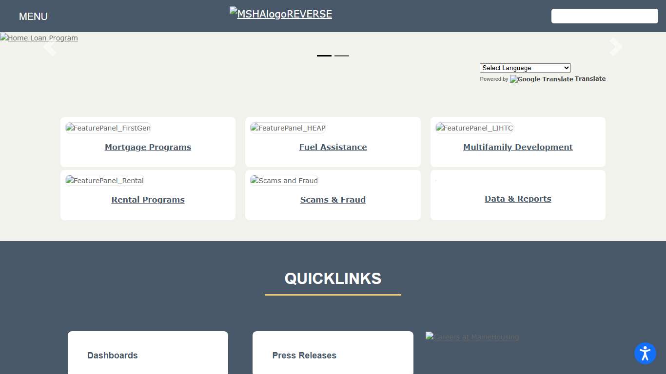Open the Select Language dropdown

coord(525,68)
